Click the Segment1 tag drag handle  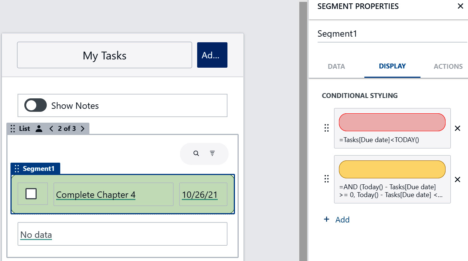(x=16, y=169)
